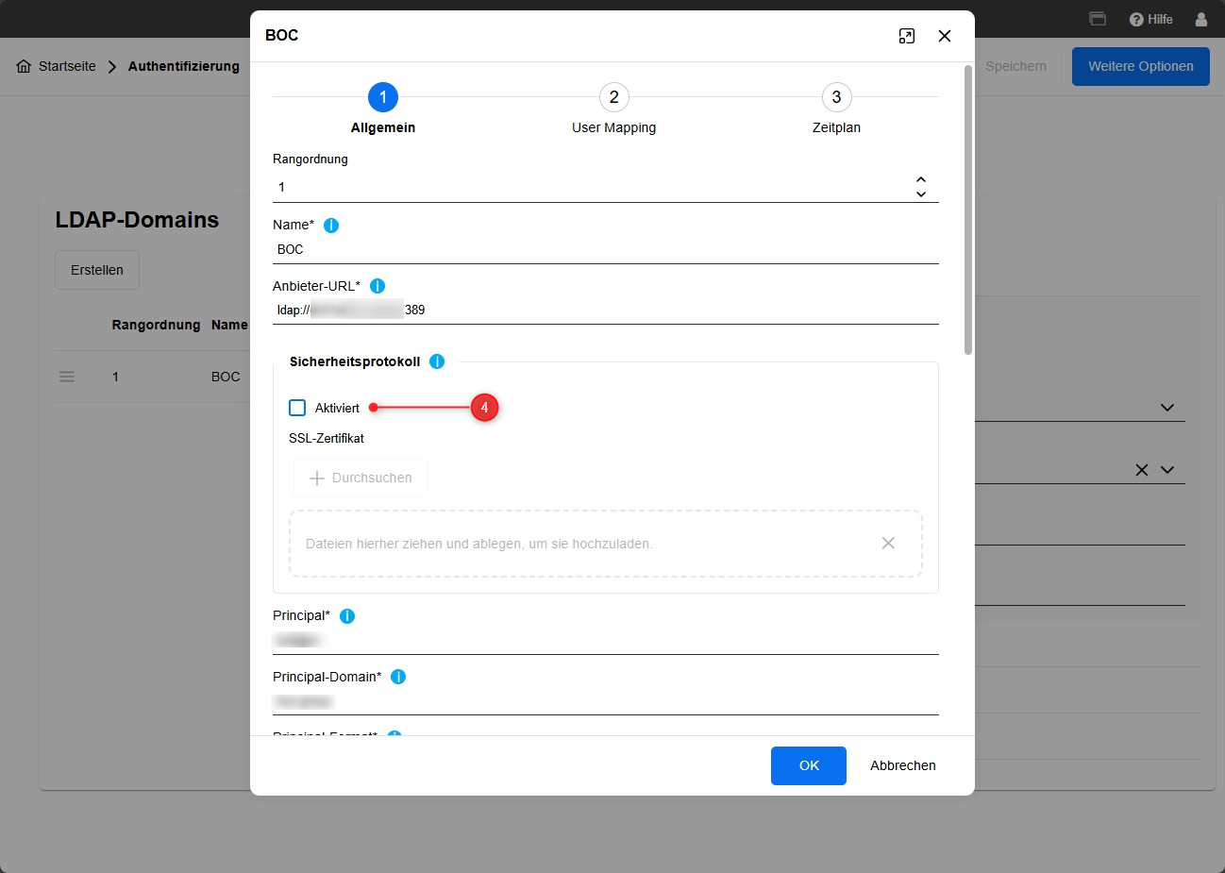
Task: Click the Startseite home icon
Action: coord(24,66)
